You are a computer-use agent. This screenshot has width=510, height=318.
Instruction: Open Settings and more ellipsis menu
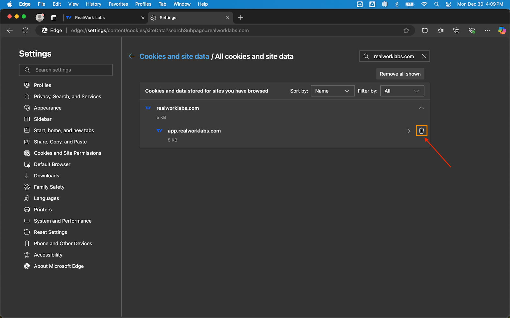487,31
